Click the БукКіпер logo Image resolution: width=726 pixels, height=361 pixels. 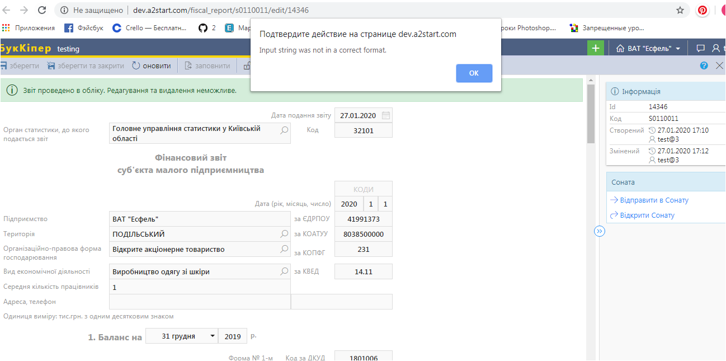pyautogui.click(x=26, y=49)
